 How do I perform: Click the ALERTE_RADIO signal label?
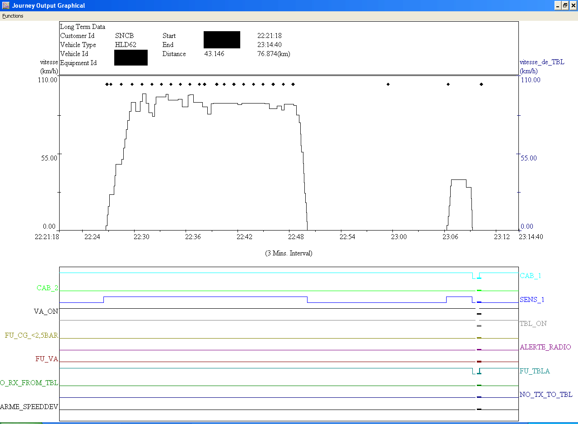pyautogui.click(x=545, y=347)
